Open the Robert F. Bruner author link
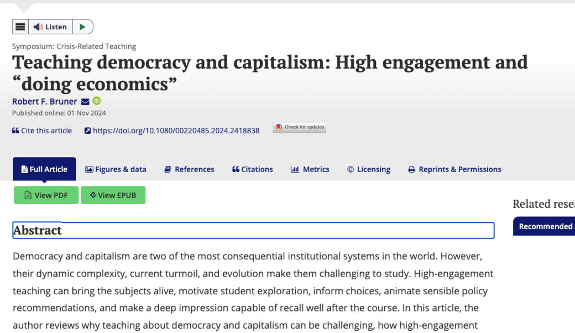The image size is (575, 333). coord(45,101)
